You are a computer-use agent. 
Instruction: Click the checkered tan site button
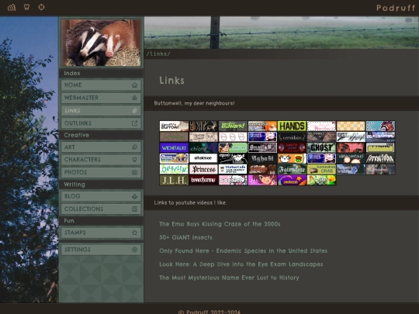[351, 126]
